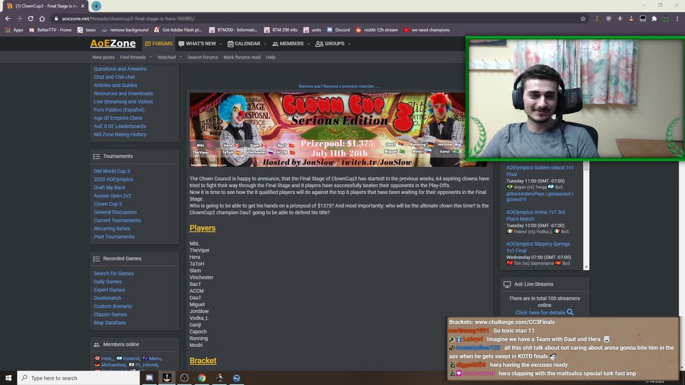
Task: Open AOElympics Golden Island 1v1 Final
Action: click(539, 171)
